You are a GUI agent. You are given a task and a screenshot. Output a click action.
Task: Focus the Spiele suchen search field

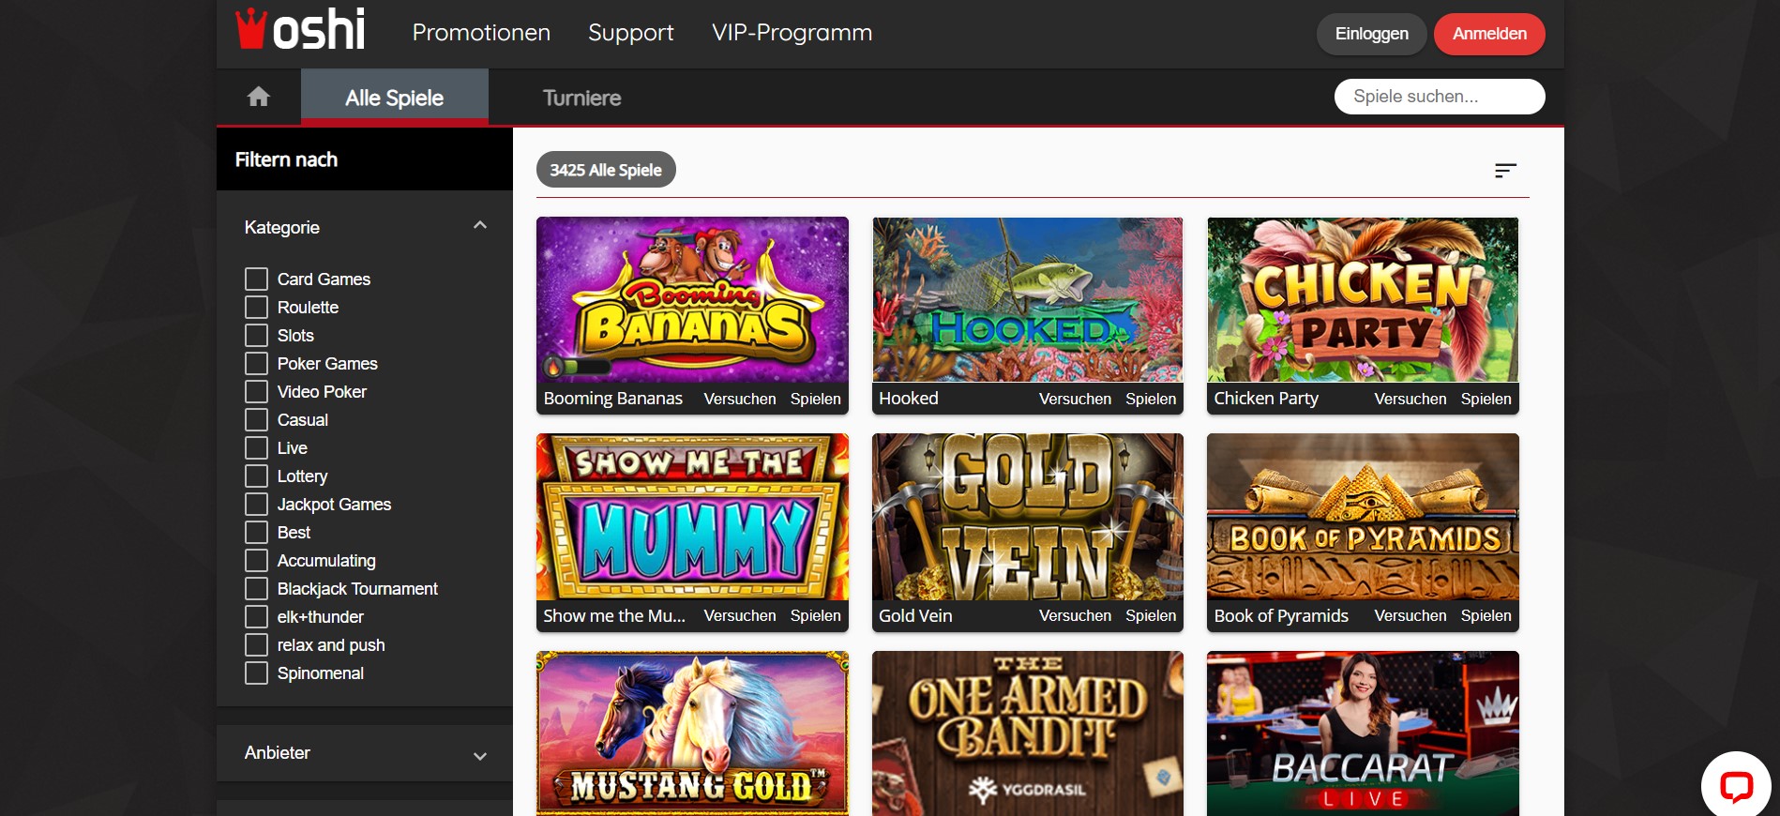pyautogui.click(x=1440, y=97)
